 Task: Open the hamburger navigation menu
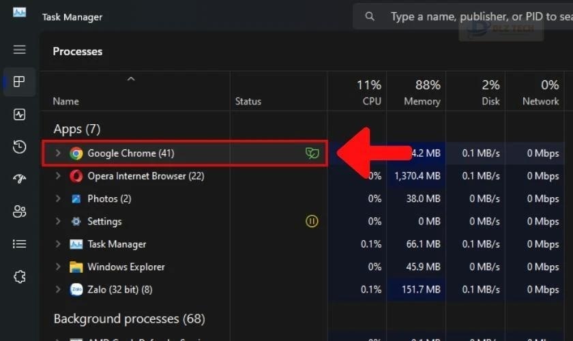(19, 49)
